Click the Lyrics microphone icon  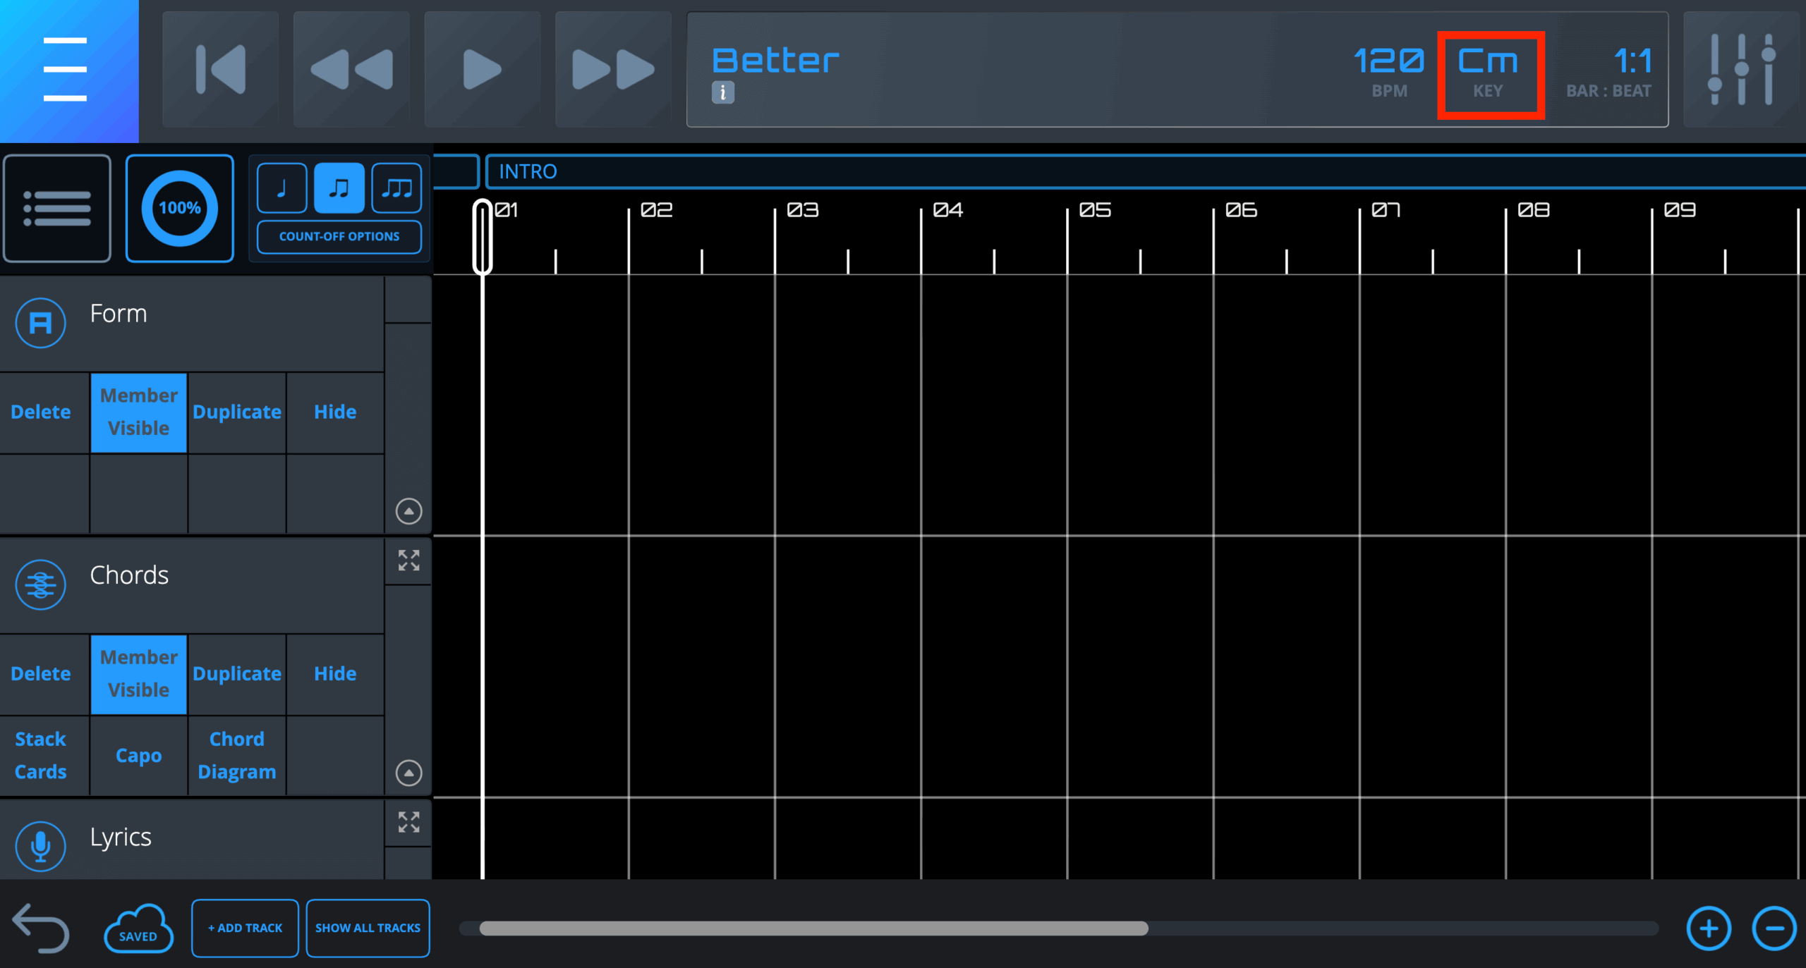click(41, 845)
